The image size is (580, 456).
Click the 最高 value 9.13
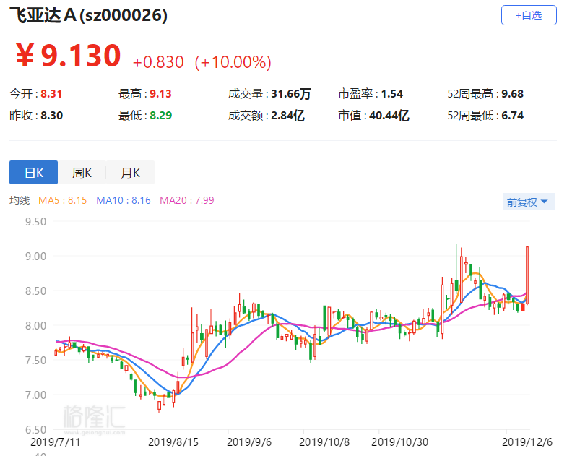coord(160,94)
